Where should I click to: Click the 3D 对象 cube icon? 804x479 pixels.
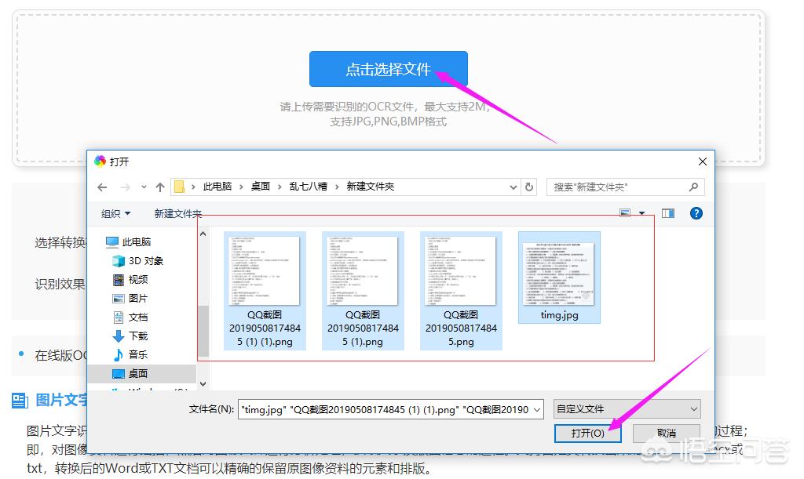pos(119,261)
